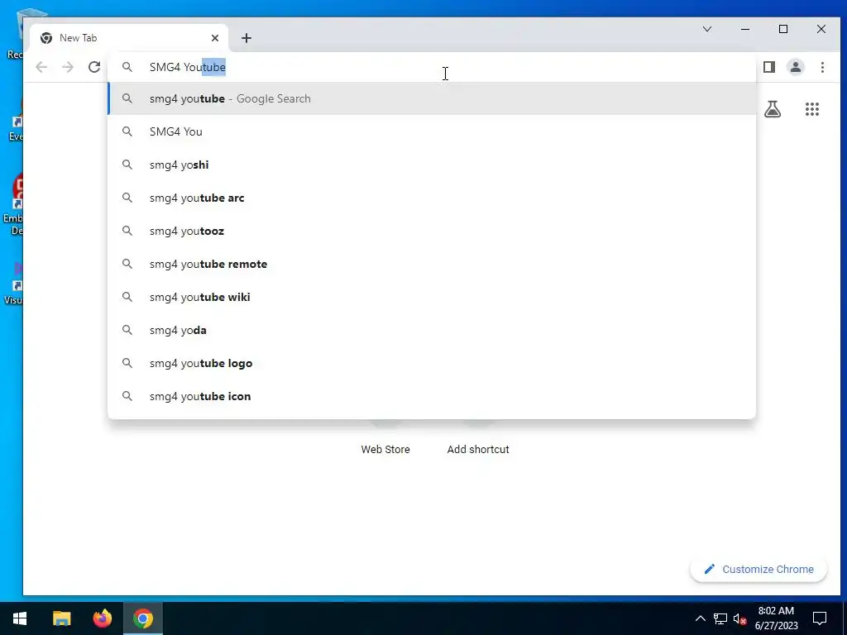Viewport: 847px width, 635px height.
Task: Open the Windows Start menu
Action: [20, 618]
